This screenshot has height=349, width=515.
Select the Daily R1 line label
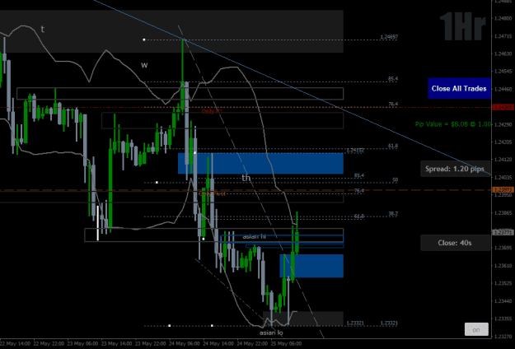pos(212,111)
